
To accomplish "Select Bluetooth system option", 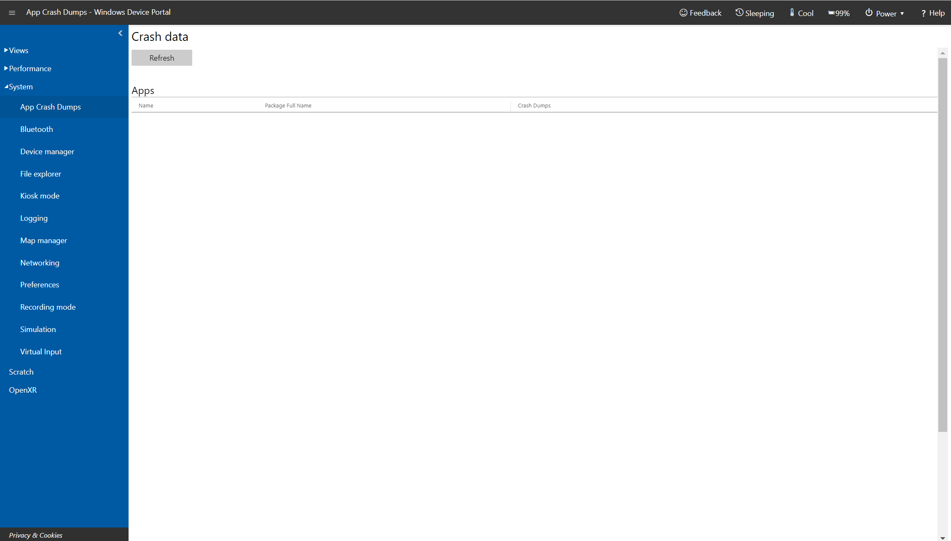I will click(37, 129).
